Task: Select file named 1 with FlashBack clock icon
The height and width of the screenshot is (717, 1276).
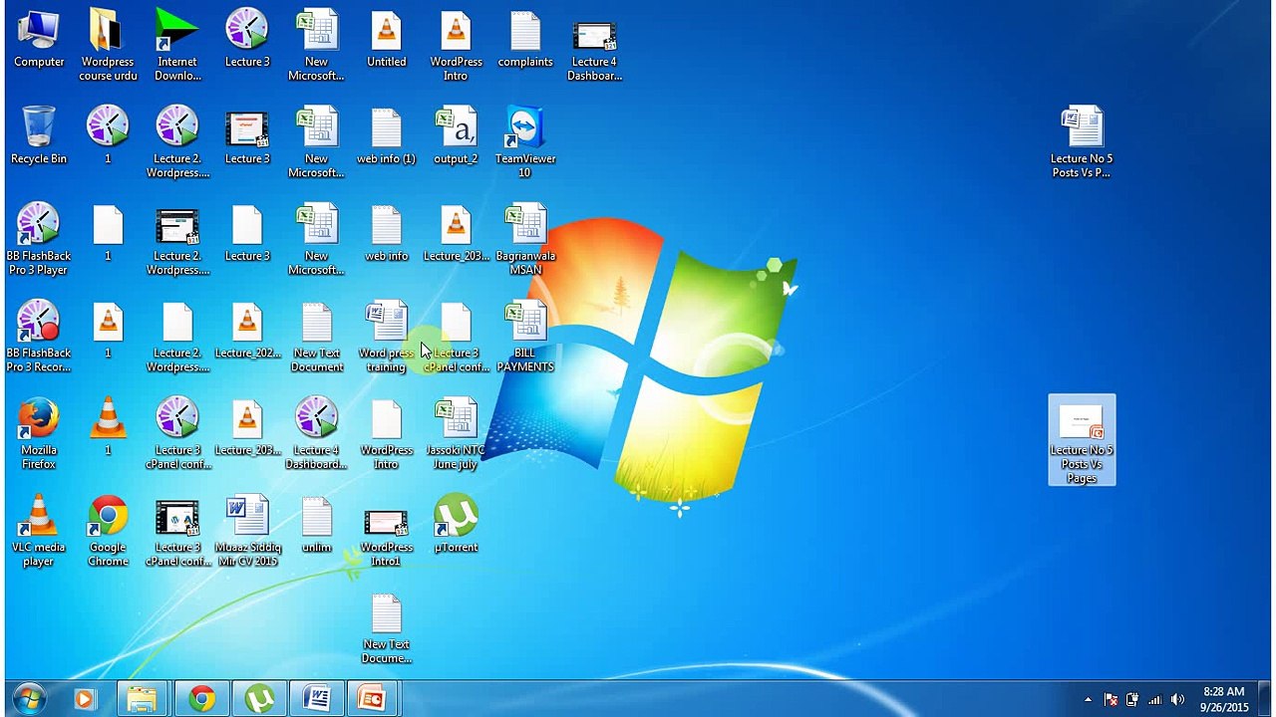Action: click(108, 136)
